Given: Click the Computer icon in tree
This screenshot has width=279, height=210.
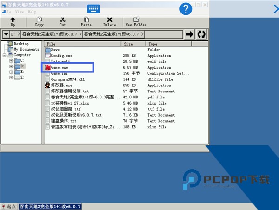Looking at the screenshot, I should tap(11, 55).
